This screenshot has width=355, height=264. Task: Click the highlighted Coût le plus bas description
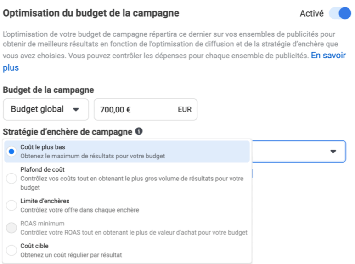[92, 156]
